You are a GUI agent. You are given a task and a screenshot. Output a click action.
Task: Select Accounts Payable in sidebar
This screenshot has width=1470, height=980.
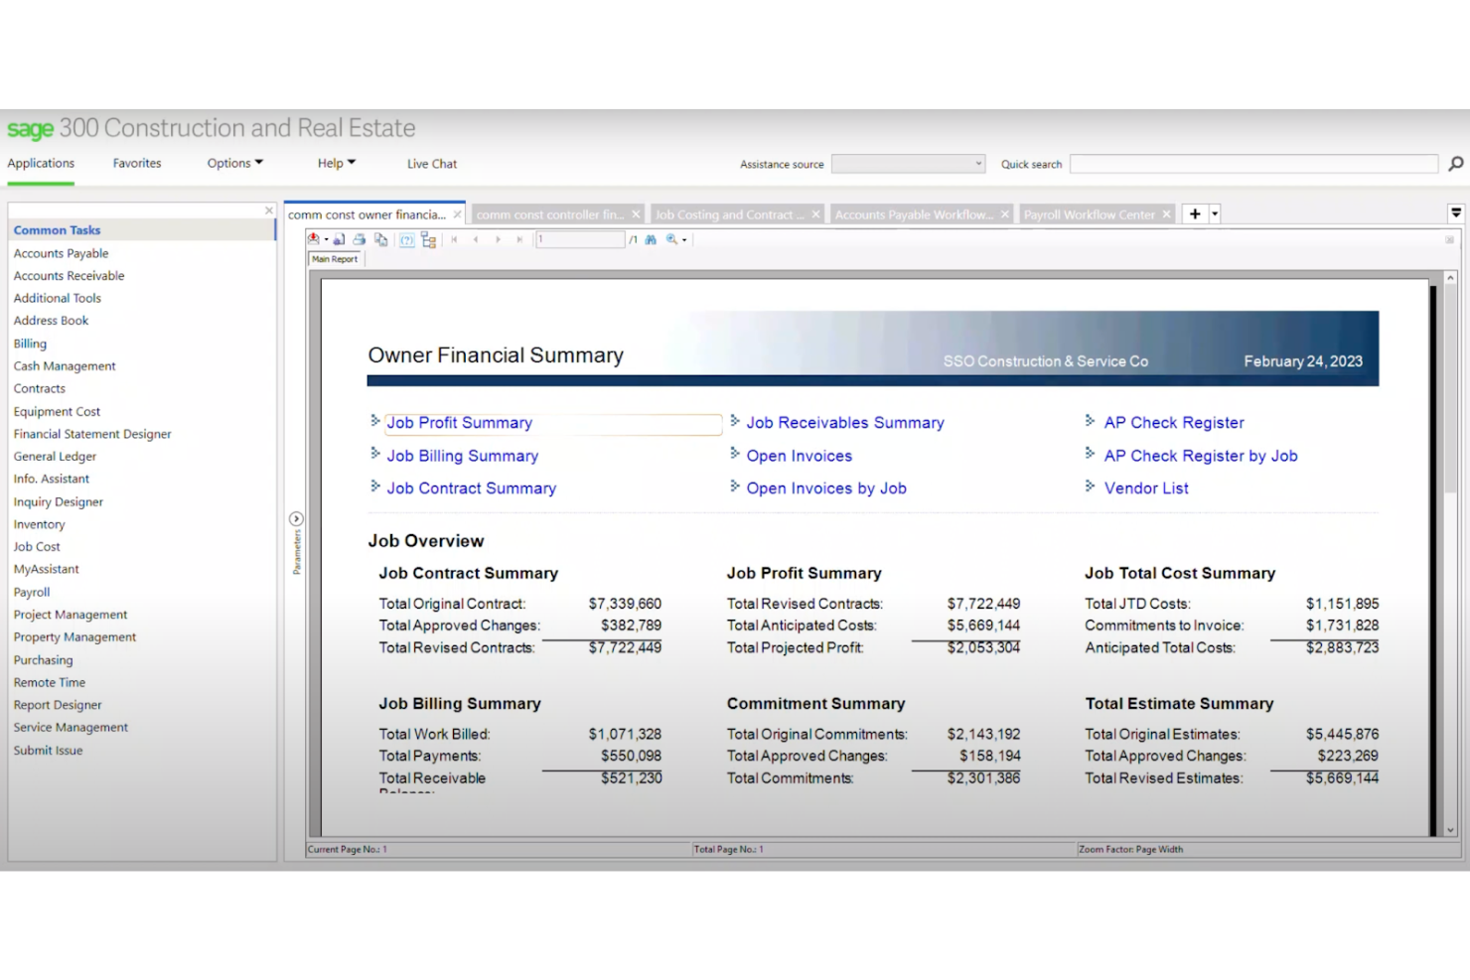click(x=61, y=254)
